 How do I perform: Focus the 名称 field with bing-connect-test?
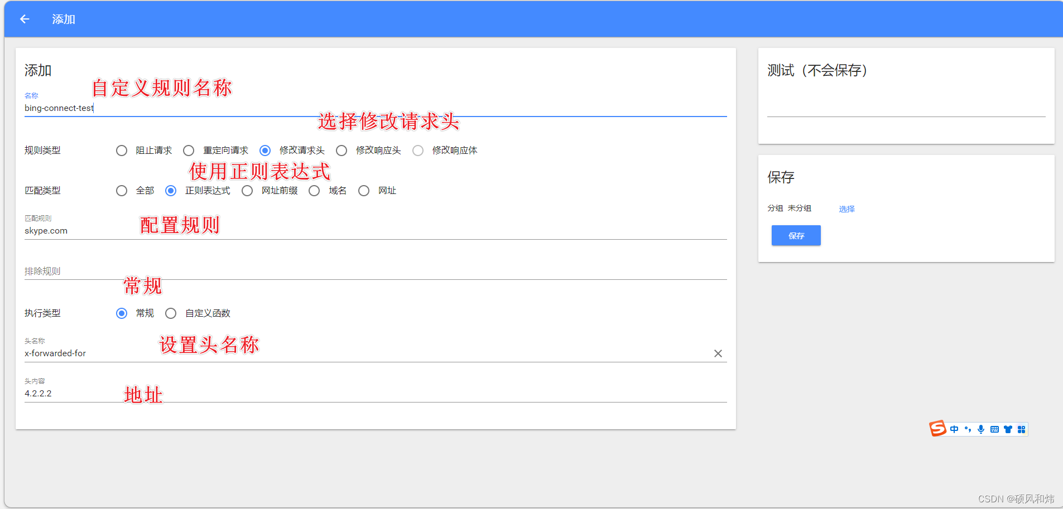(x=376, y=108)
